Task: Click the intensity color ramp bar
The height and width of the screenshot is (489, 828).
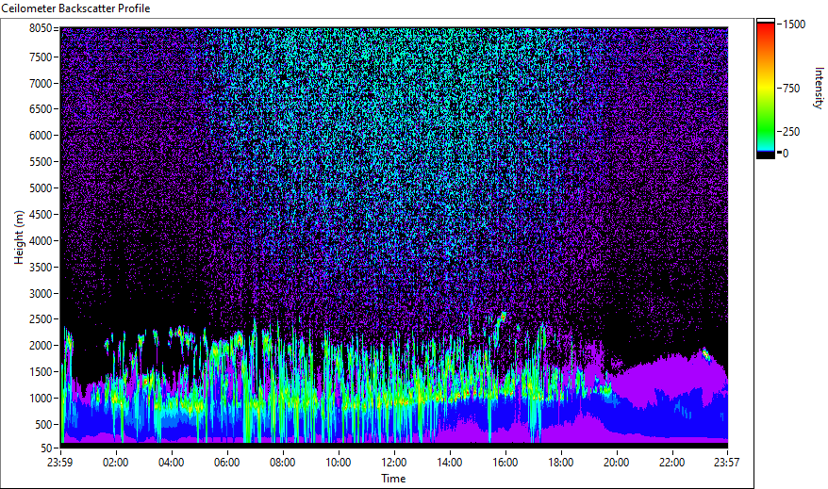Action: tap(766, 88)
